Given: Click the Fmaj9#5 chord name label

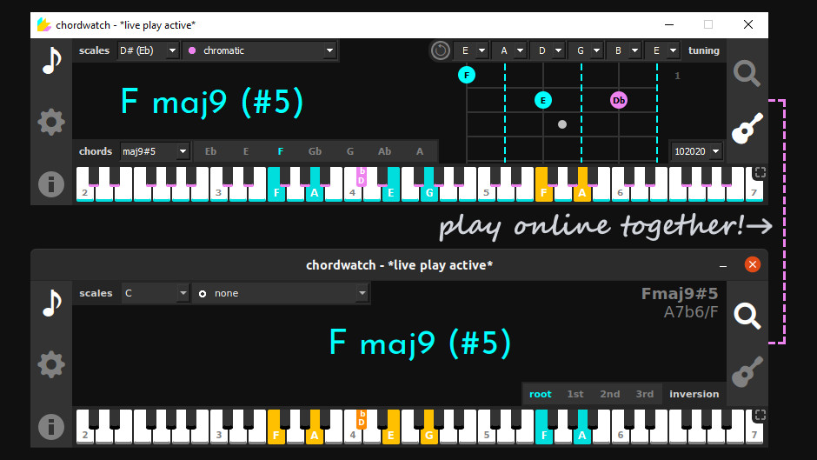Looking at the screenshot, I should click(x=680, y=294).
